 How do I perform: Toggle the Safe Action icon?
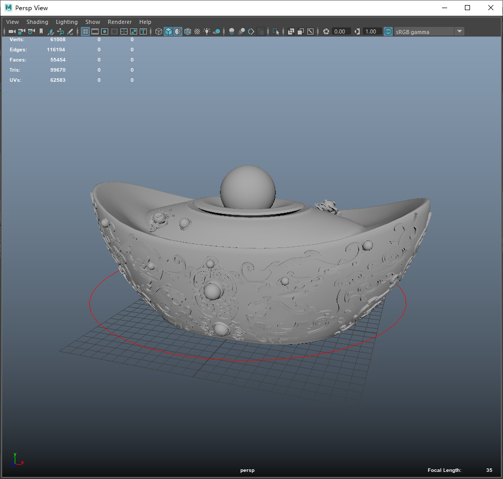(x=134, y=31)
